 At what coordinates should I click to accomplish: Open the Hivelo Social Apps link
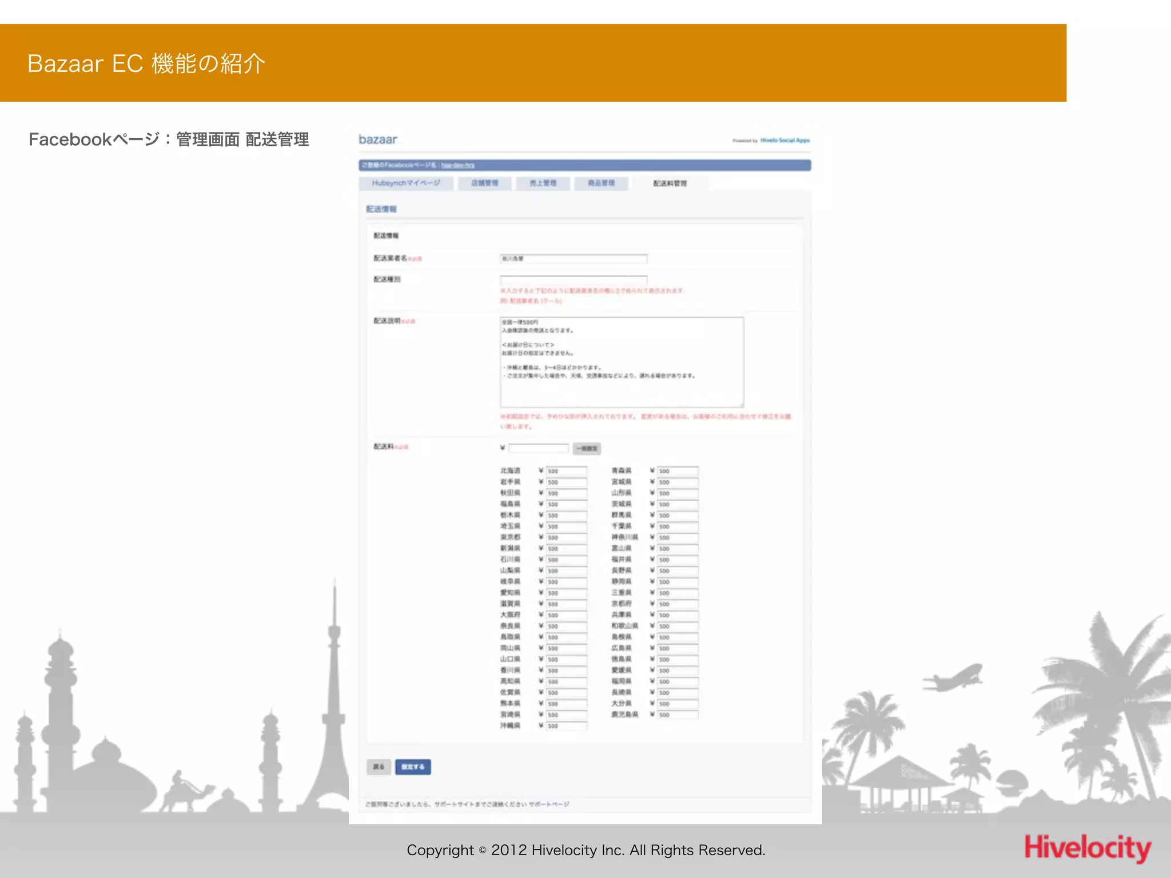[785, 140]
